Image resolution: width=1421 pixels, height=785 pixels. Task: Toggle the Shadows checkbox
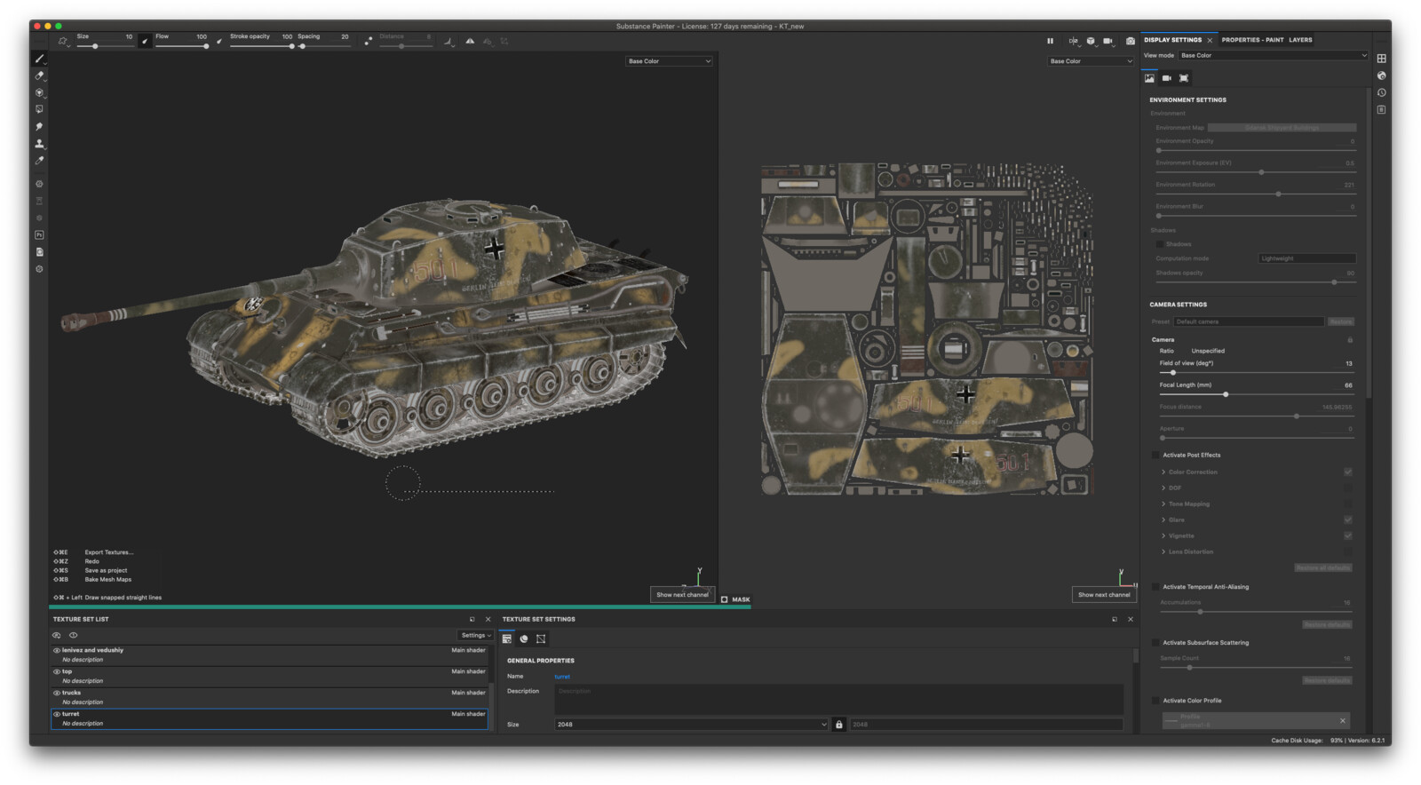point(1160,244)
